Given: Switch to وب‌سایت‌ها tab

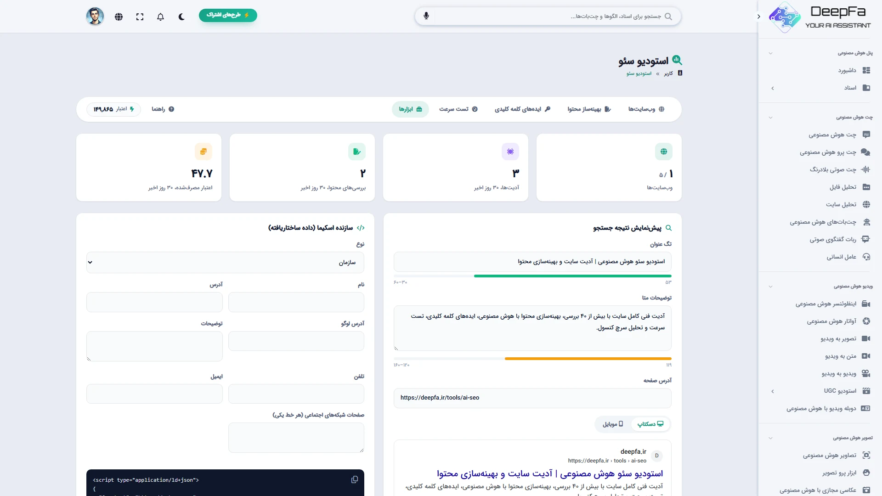Looking at the screenshot, I should coord(646,109).
